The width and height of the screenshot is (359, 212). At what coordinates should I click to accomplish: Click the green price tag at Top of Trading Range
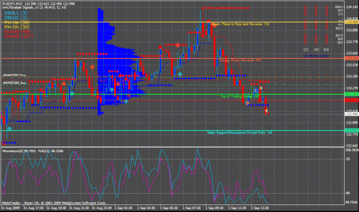click(352, 94)
